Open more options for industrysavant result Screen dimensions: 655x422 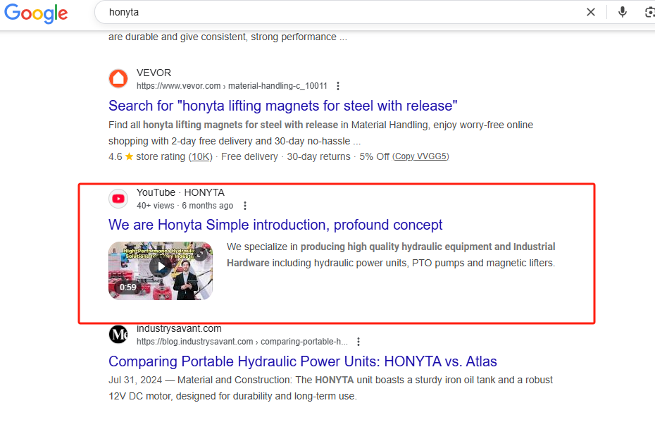point(358,342)
